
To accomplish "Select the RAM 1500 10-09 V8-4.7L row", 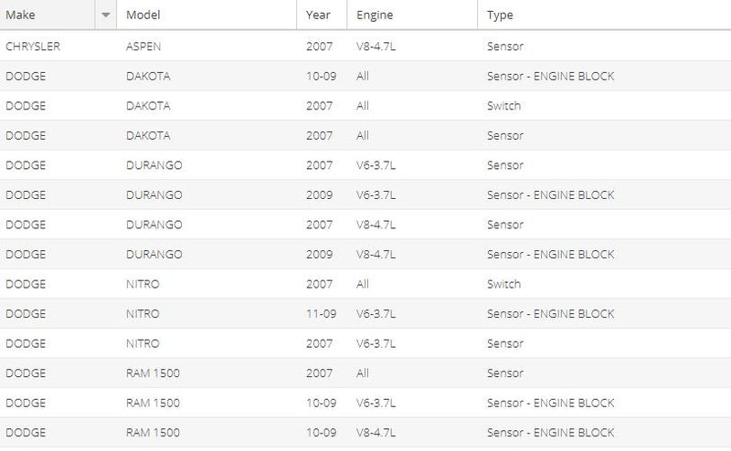I will 365,433.
